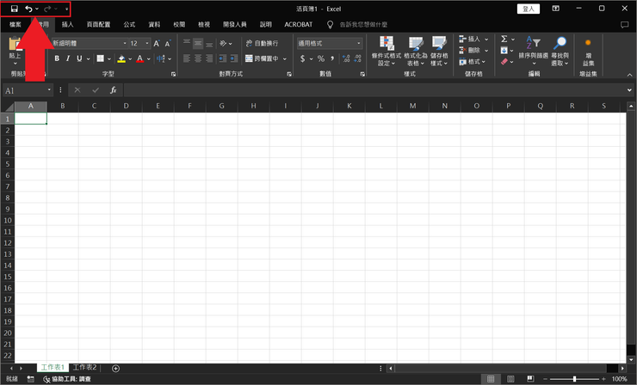Click the AutoSum sigma icon
Image resolution: width=637 pixels, height=385 pixels.
tap(504, 39)
